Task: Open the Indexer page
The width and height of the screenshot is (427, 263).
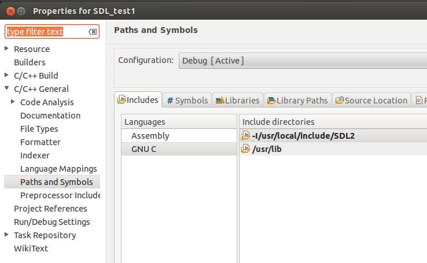Action: (x=35, y=155)
